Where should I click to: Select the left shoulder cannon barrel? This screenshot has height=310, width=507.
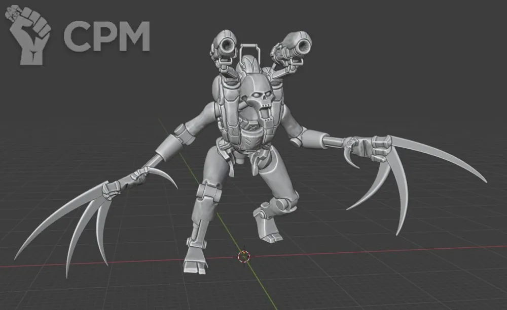(224, 47)
